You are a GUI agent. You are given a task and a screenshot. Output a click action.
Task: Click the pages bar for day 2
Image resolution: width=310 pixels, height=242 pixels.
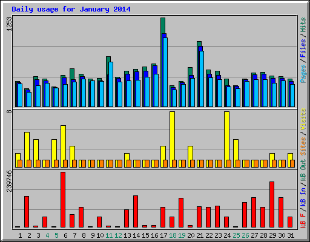tap(29, 99)
